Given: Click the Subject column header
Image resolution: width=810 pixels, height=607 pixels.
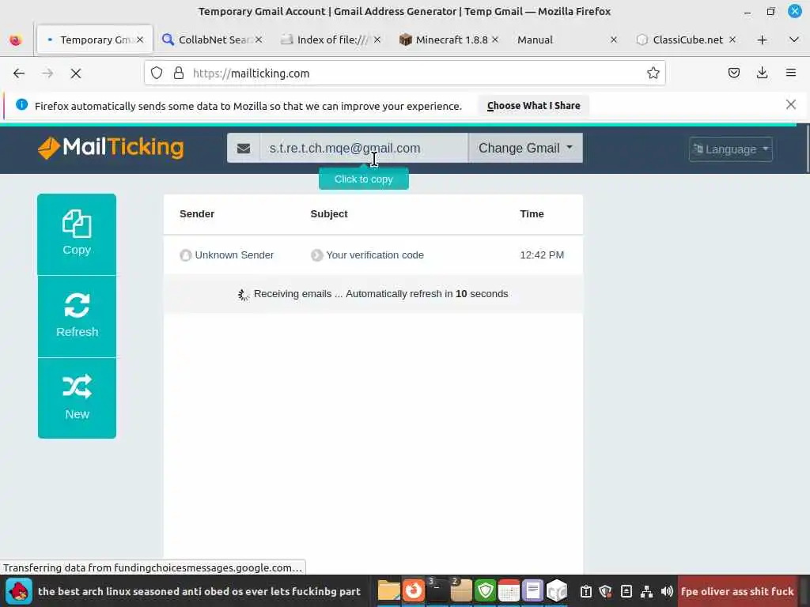Looking at the screenshot, I should 328,213.
